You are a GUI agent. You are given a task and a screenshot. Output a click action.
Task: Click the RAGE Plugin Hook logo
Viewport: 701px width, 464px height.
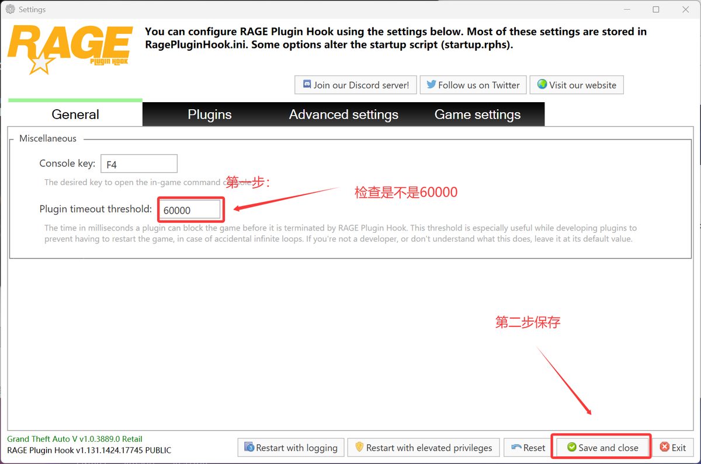(70, 49)
